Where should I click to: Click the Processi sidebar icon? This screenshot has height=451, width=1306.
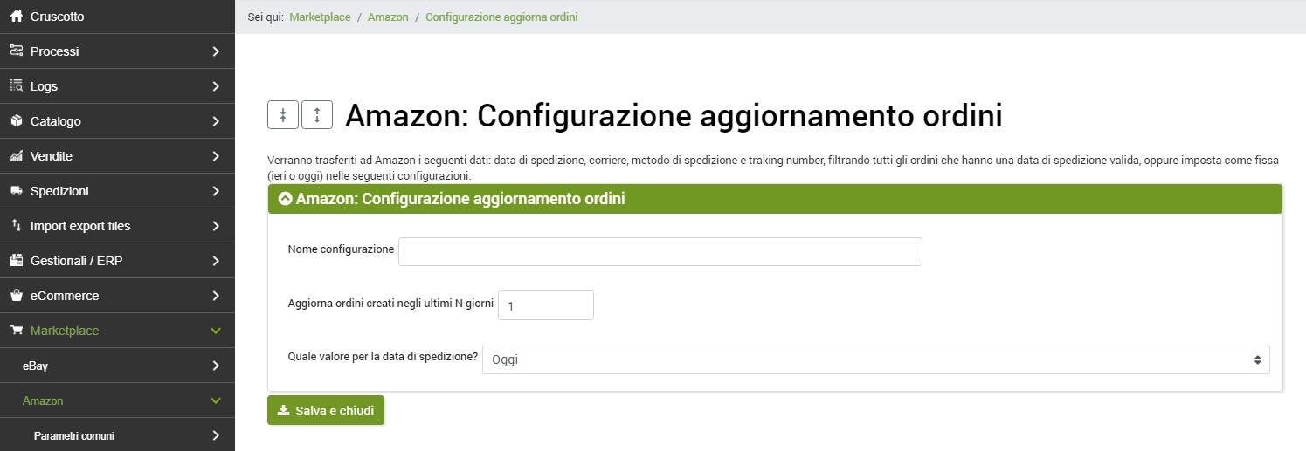(16, 51)
